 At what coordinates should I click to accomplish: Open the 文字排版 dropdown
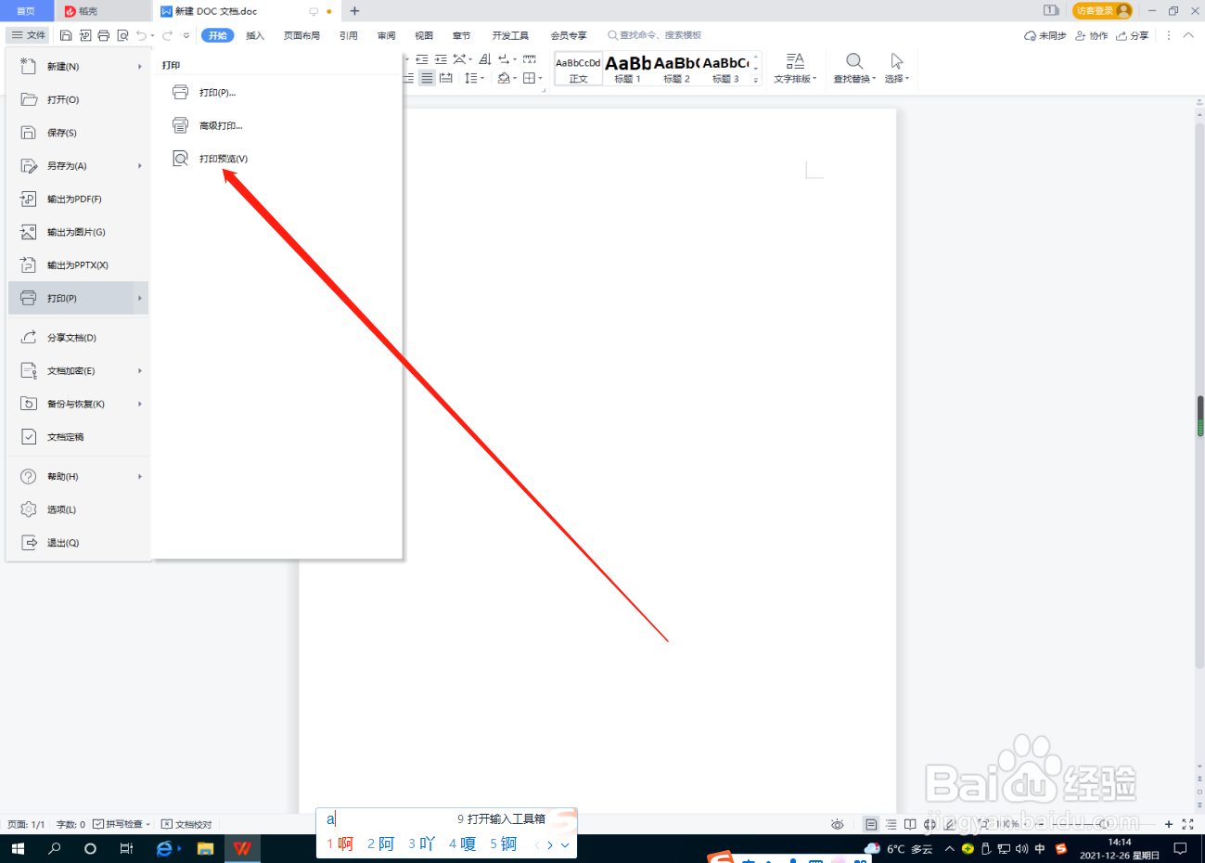click(796, 69)
